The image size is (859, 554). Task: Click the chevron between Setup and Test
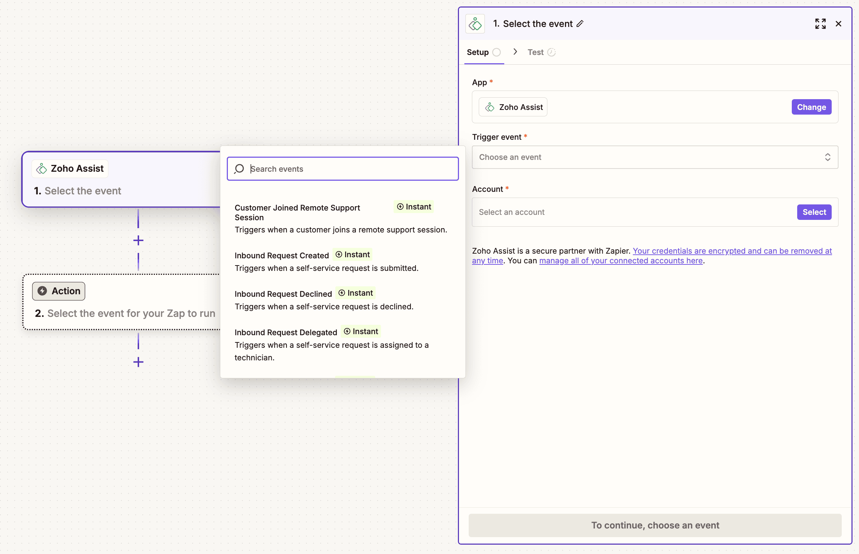515,52
